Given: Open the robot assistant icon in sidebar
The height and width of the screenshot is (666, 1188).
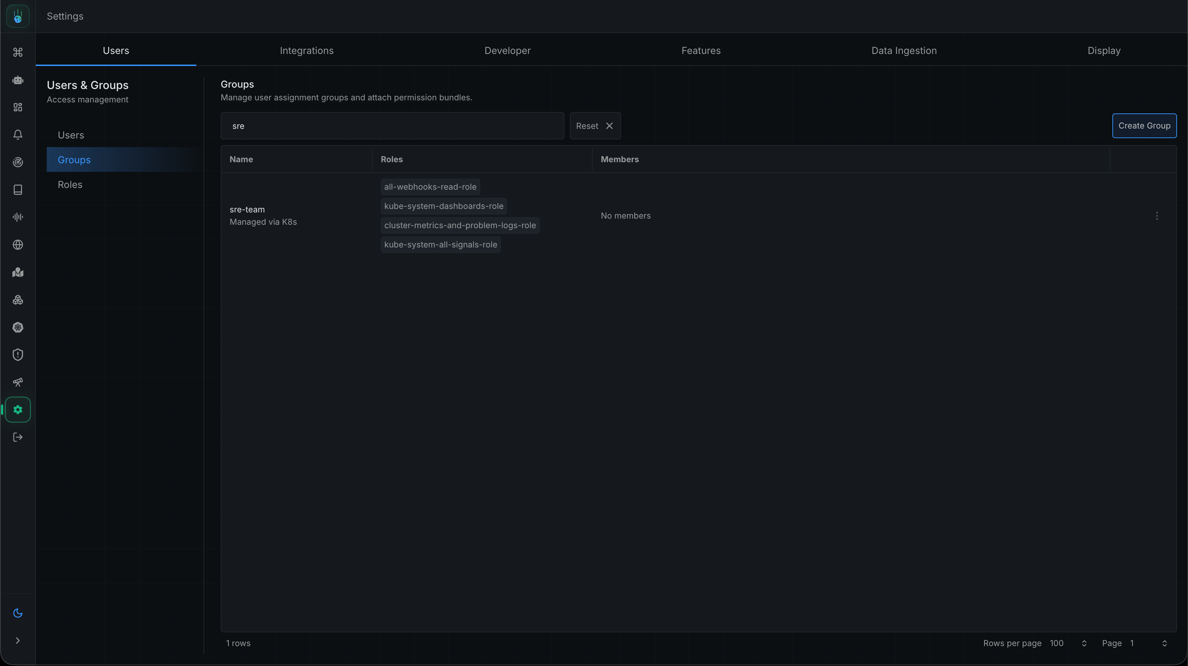Looking at the screenshot, I should (18, 80).
